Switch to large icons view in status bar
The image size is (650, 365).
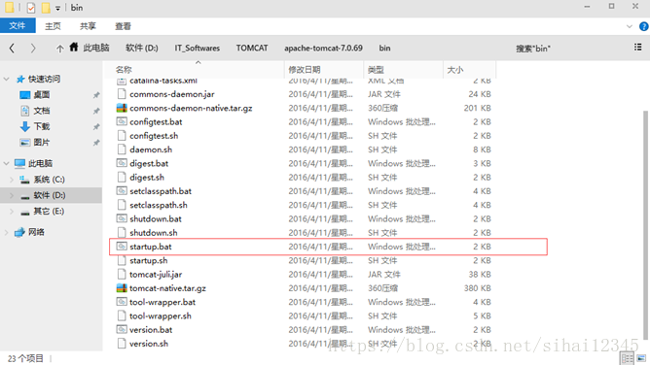point(641,358)
